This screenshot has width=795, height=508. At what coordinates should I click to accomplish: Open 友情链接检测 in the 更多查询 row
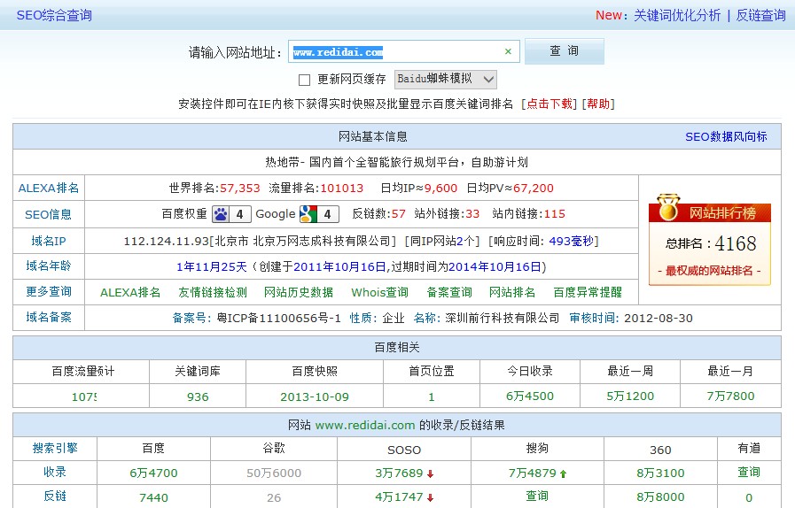click(213, 292)
